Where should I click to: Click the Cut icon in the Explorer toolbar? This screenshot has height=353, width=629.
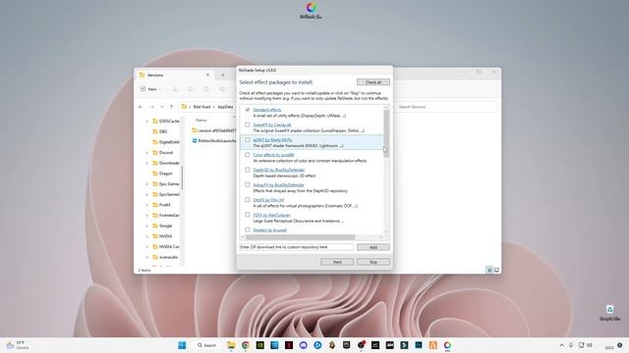point(175,89)
